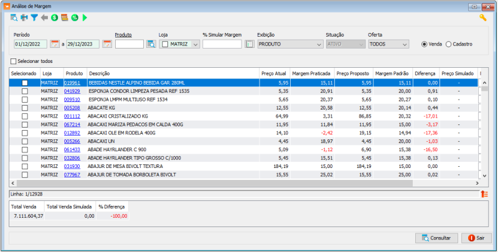Click the -17,01 difference value
498x252 pixels.
pos(430,116)
